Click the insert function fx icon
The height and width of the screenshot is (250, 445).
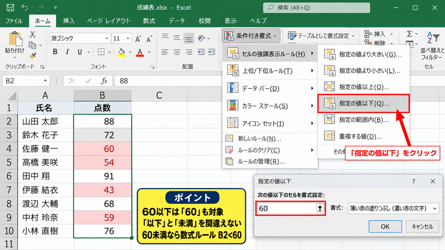pos(104,81)
